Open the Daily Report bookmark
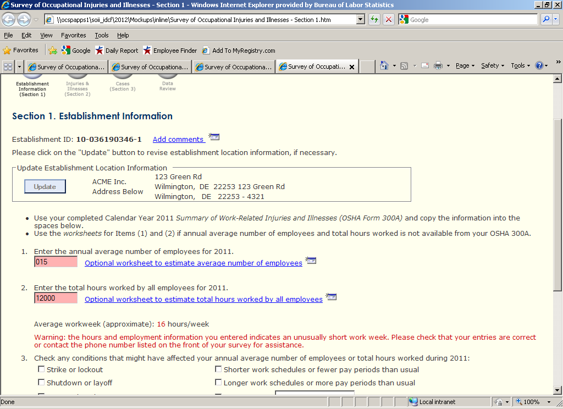 click(117, 50)
